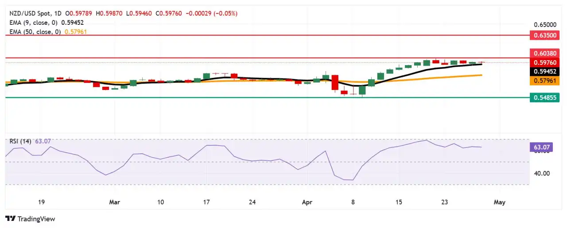Click the 17 date label on the axis
567x228 pixels.
[x=206, y=202]
